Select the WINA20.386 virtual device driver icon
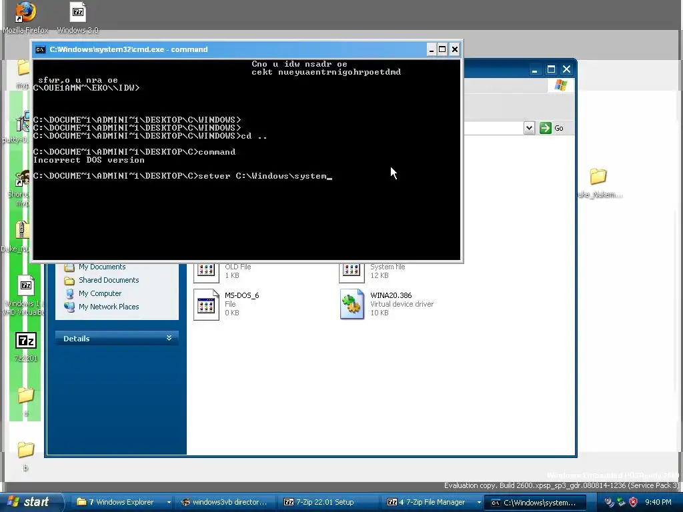Screen dimensions: 683x512 [352, 304]
